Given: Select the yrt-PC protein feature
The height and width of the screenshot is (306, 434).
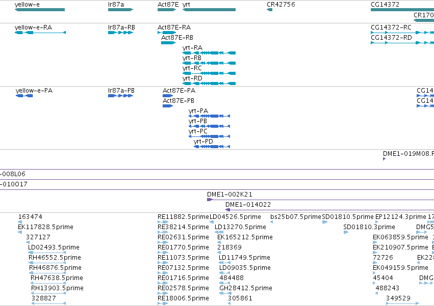Looking at the screenshot, I should pos(209,136).
